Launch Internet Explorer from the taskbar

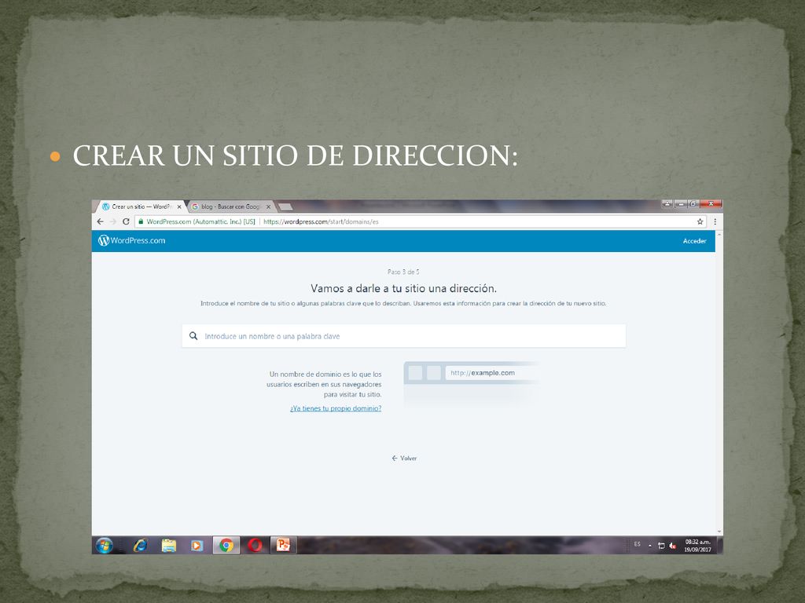pos(140,545)
